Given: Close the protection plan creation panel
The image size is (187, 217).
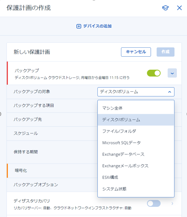Looking at the screenshot, I should tap(179, 8).
